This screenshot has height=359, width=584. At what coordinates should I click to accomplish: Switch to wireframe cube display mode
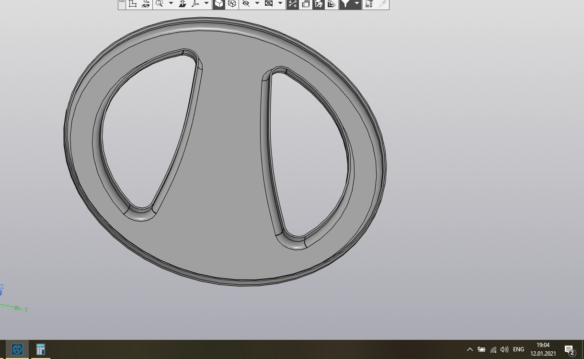(232, 4)
